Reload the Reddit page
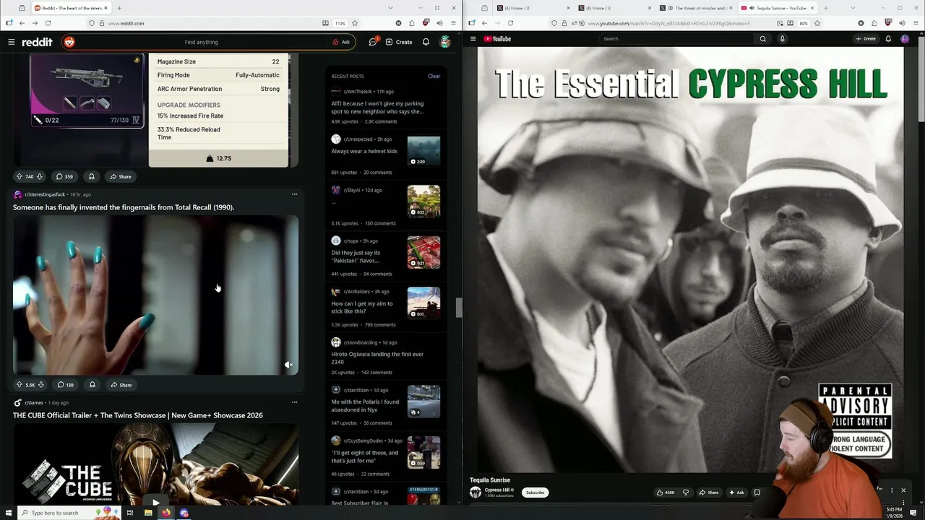 48,23
